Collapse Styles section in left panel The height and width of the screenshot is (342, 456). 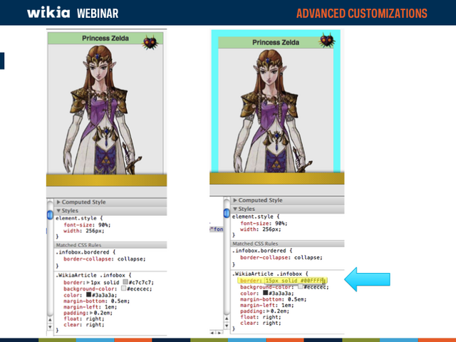[x=58, y=211]
